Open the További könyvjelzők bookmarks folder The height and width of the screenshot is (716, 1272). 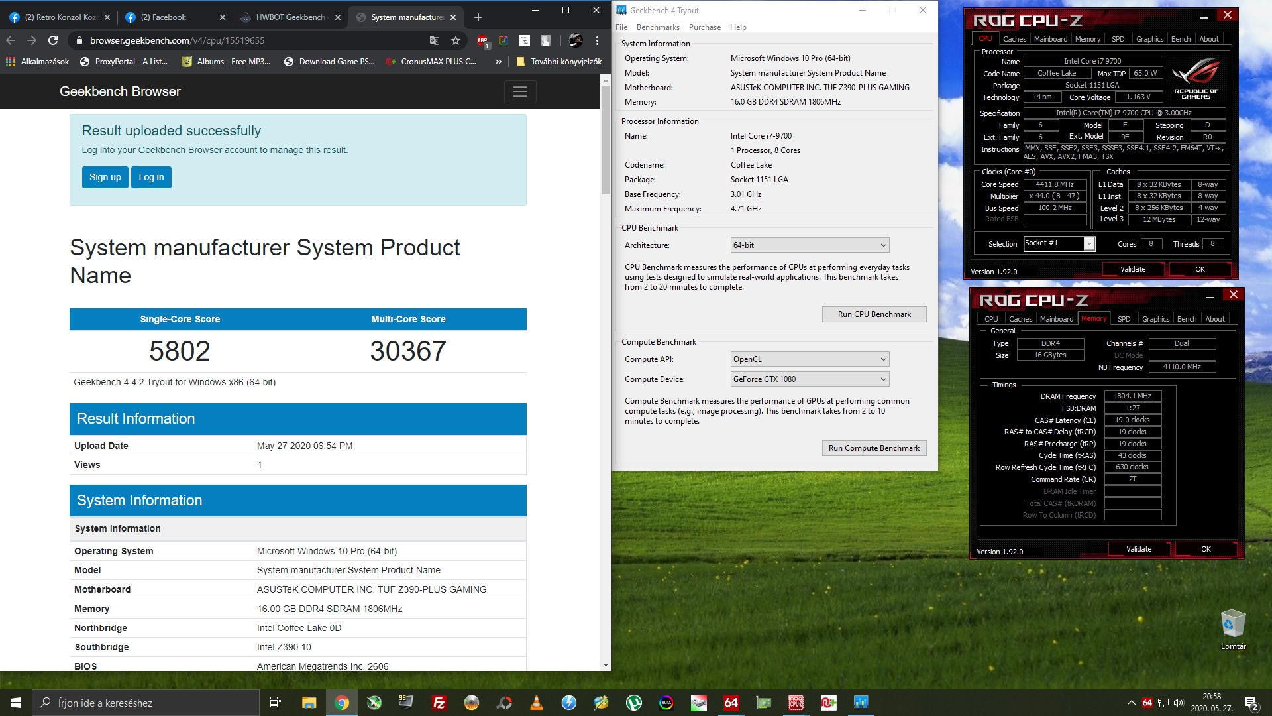click(x=559, y=61)
